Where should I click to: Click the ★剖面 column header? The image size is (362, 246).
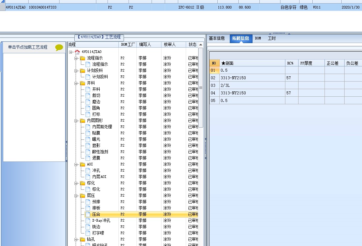pos(252,63)
